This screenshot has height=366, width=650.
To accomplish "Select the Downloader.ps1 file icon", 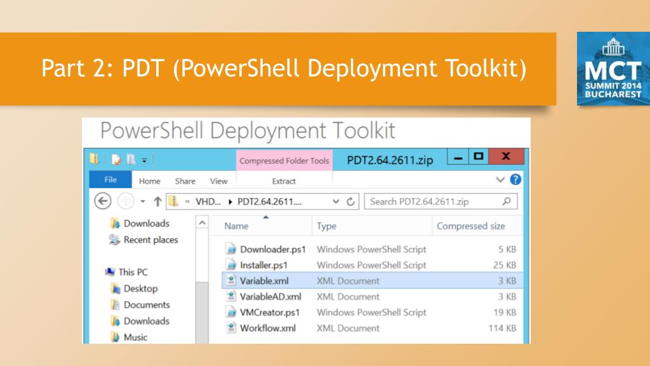I will click(231, 249).
